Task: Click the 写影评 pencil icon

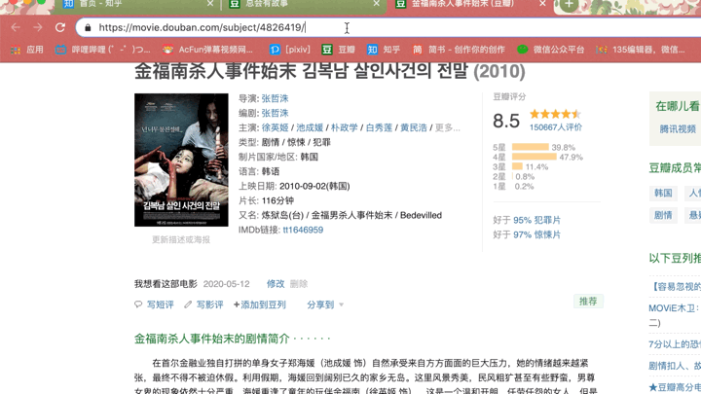Action: (x=188, y=304)
